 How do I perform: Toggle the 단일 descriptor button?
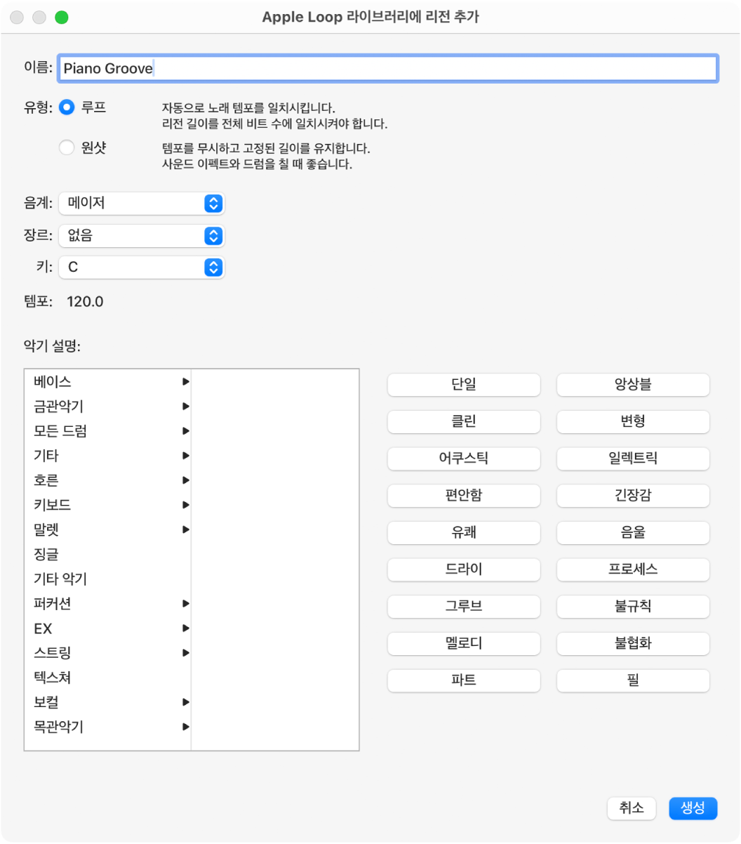point(464,384)
